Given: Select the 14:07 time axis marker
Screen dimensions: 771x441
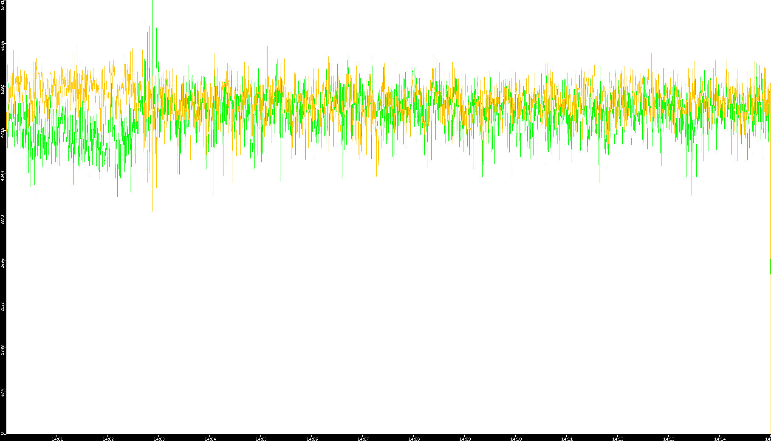Looking at the screenshot, I should pyautogui.click(x=363, y=439).
